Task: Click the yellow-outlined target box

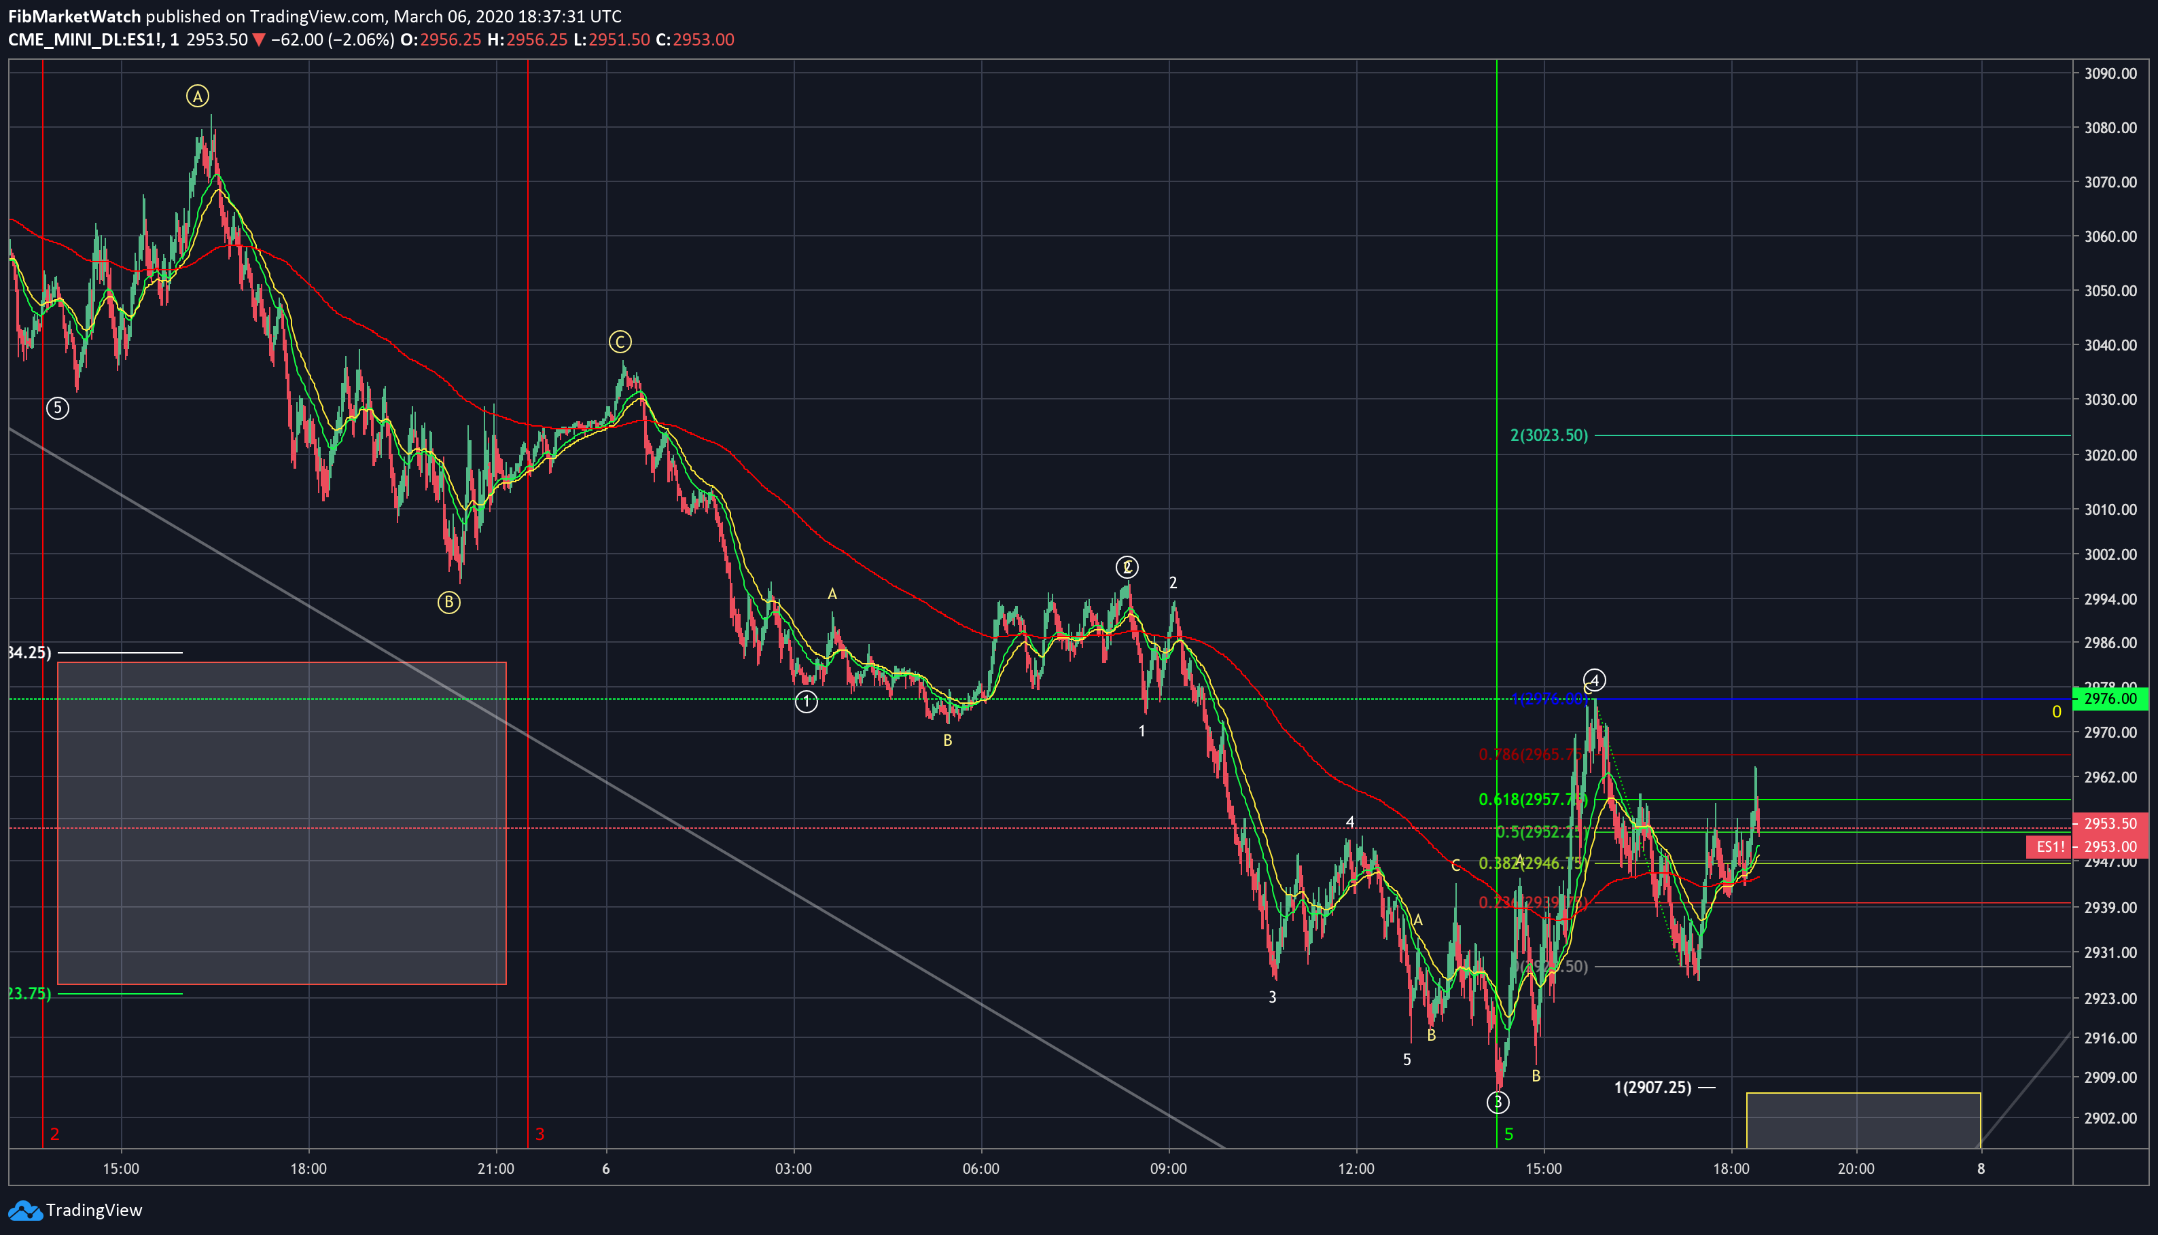Action: (1864, 1120)
